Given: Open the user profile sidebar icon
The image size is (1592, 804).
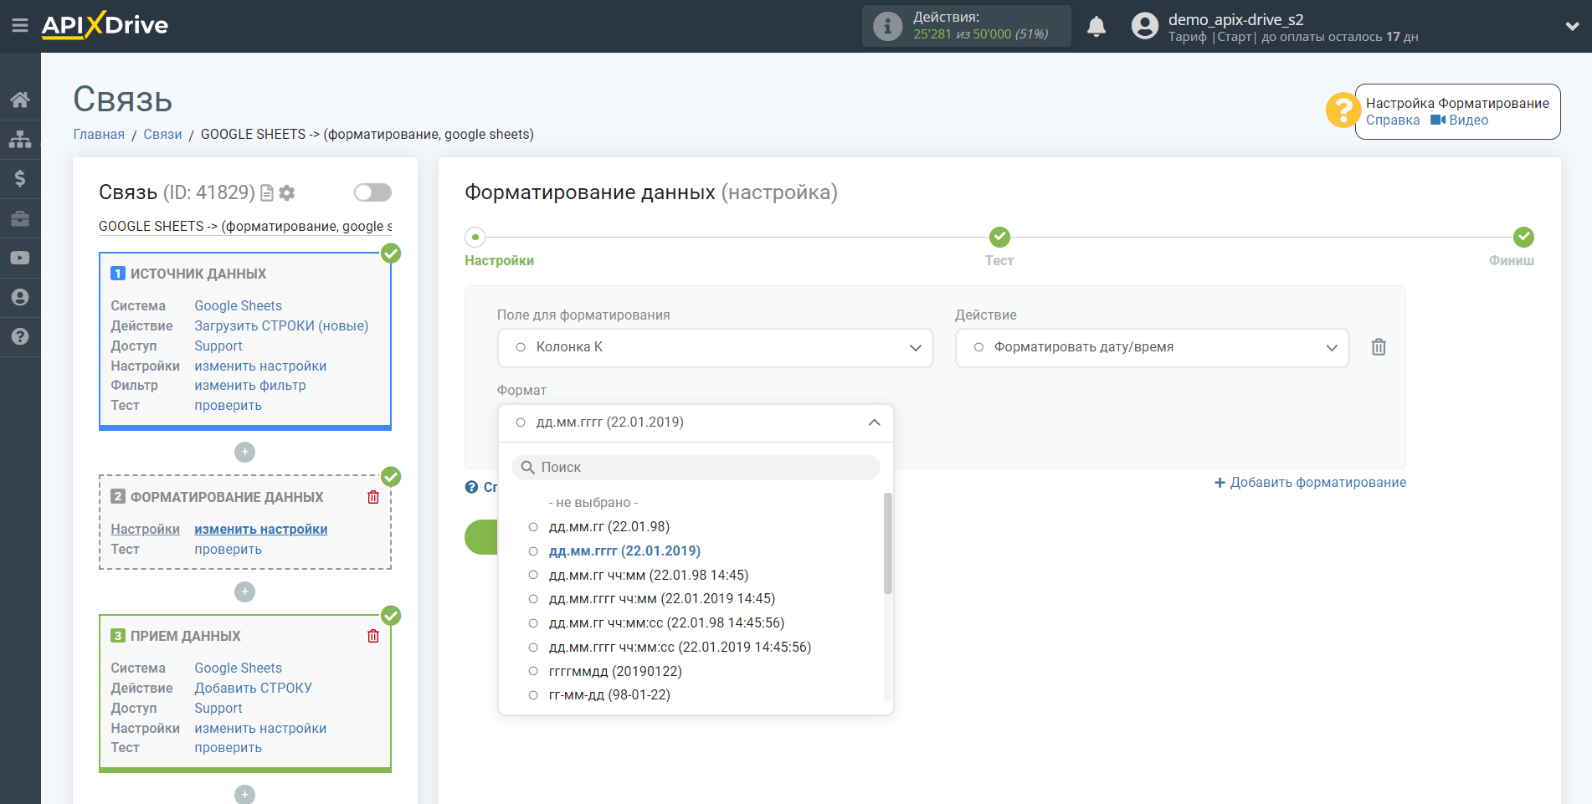Looking at the screenshot, I should pos(20,297).
